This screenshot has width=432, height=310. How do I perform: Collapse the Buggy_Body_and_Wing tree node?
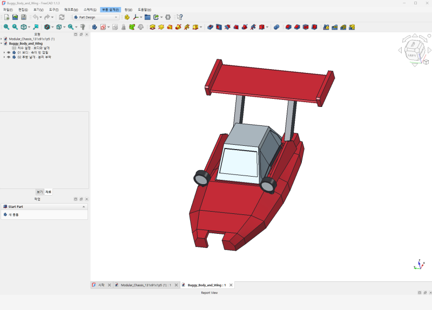coord(2,43)
